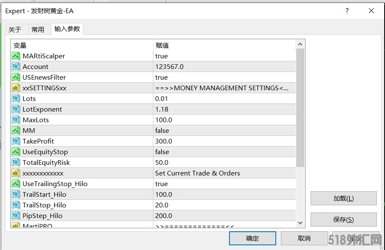Open the 常用 tab
The height and width of the screenshot is (250, 385).
[x=38, y=29]
